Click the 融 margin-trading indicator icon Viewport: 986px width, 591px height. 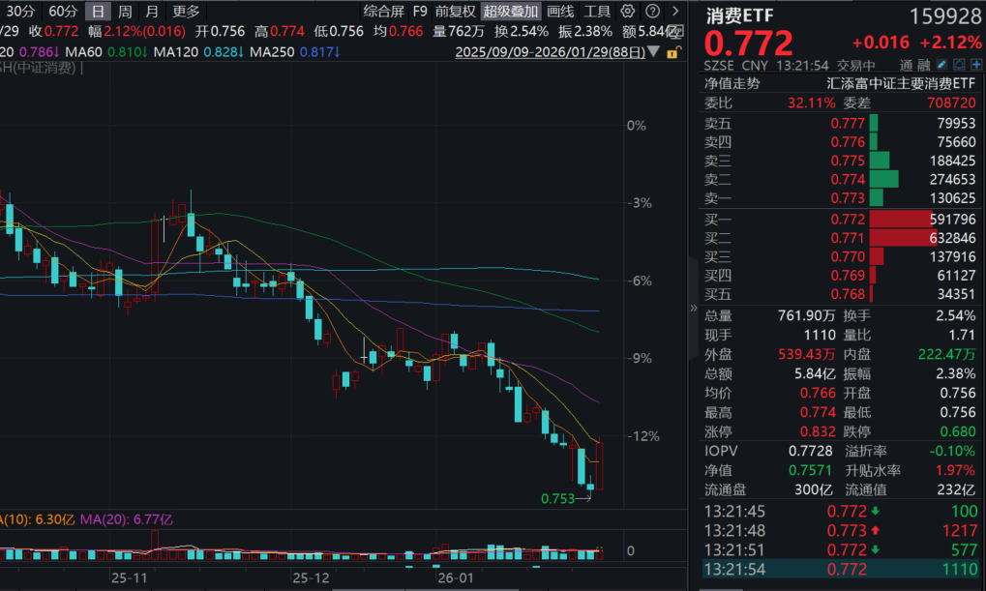pyautogui.click(x=924, y=64)
